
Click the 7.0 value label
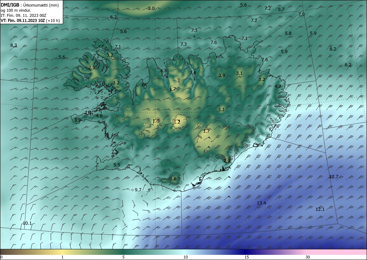tap(301, 14)
